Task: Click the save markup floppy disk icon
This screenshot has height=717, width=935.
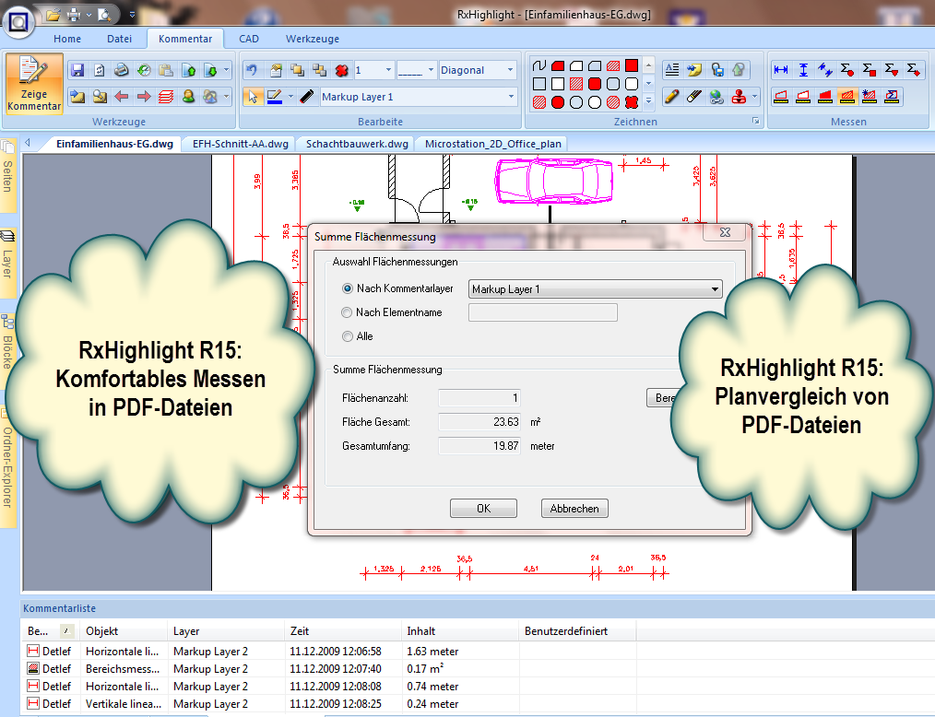Action: [x=77, y=70]
